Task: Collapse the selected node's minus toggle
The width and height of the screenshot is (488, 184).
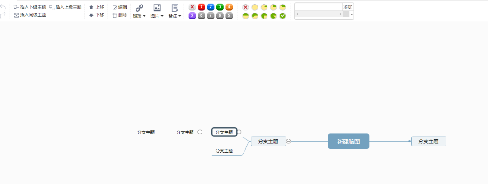Action: point(239,132)
